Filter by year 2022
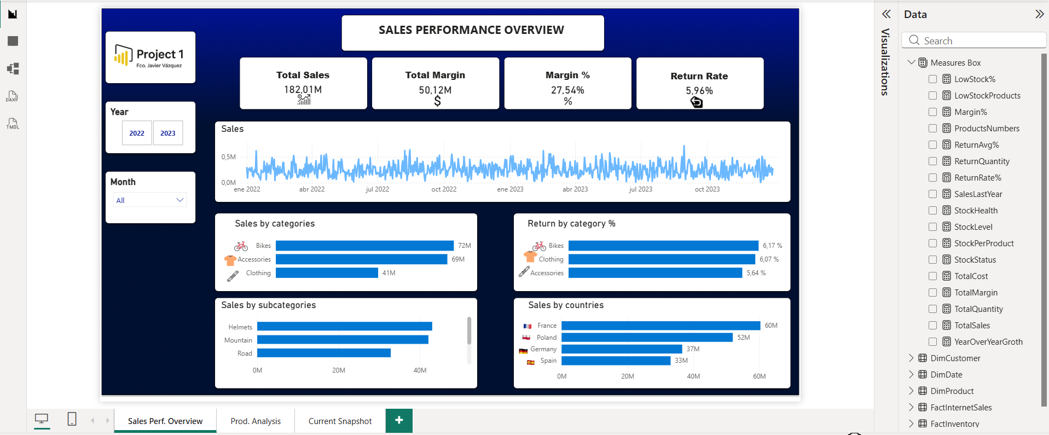This screenshot has width=1049, height=435. [137, 133]
